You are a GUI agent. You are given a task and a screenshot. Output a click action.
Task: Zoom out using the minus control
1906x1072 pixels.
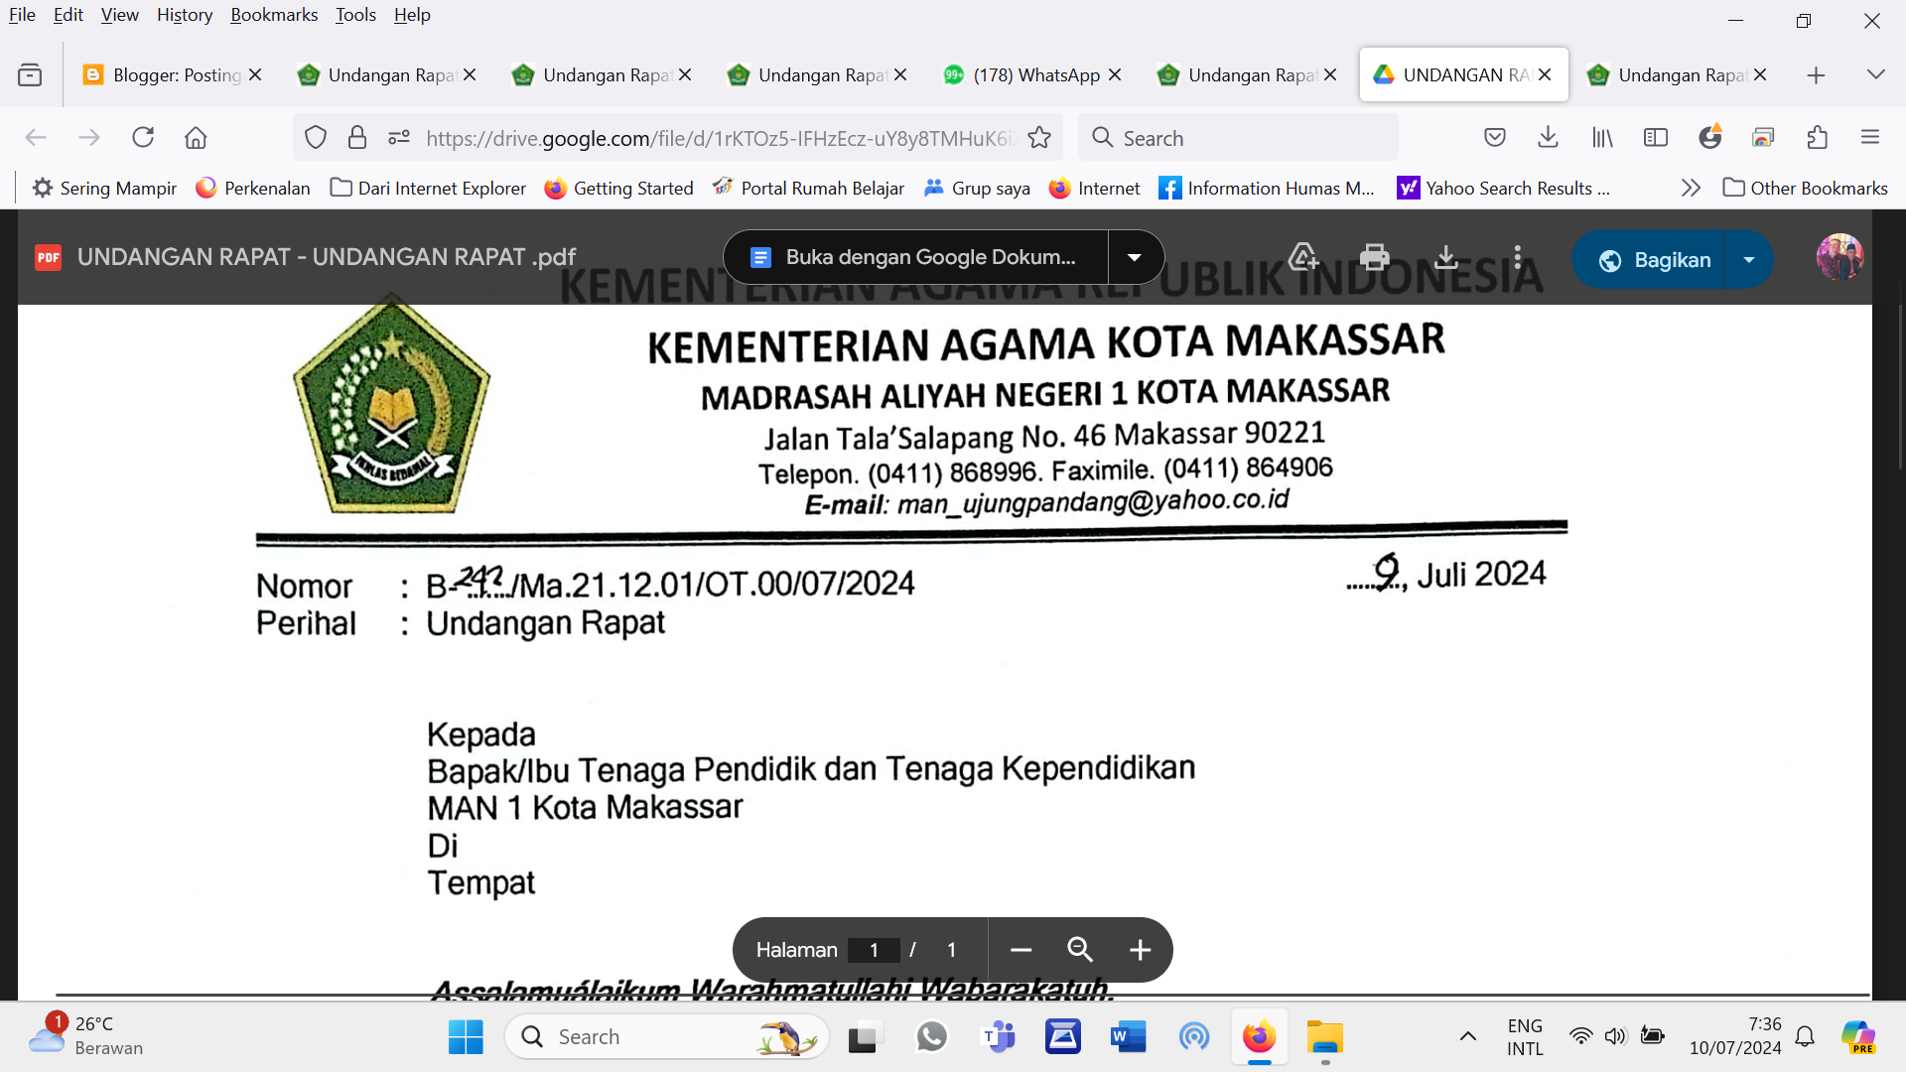pos(1021,950)
